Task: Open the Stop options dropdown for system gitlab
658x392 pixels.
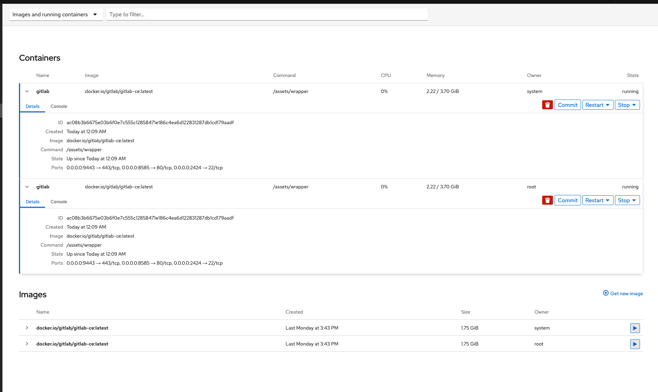Action: pyautogui.click(x=634, y=104)
